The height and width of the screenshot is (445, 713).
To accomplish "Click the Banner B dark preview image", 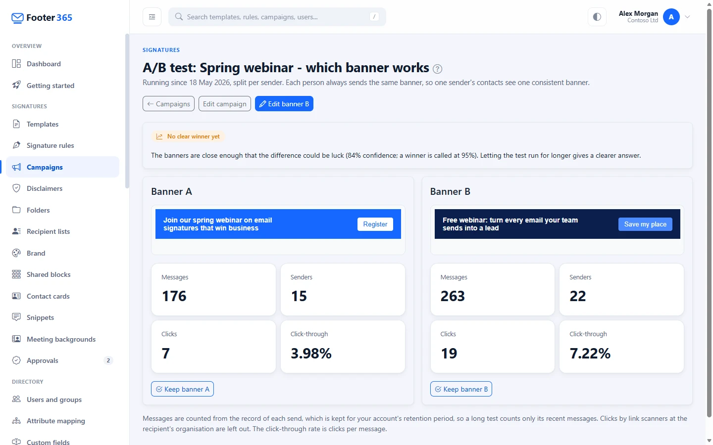I will click(x=558, y=224).
